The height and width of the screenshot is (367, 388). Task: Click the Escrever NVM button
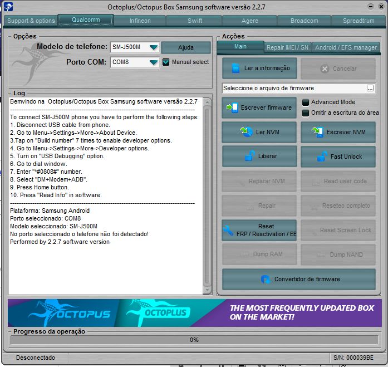(338, 132)
